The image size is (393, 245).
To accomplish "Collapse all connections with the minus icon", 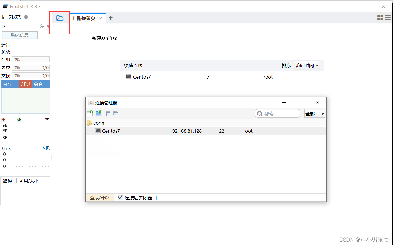I will click(x=108, y=114).
